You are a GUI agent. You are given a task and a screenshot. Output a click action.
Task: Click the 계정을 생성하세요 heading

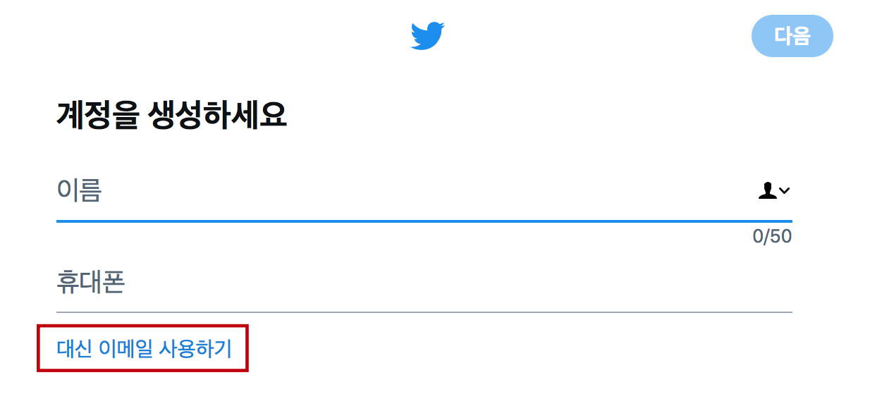click(171, 115)
